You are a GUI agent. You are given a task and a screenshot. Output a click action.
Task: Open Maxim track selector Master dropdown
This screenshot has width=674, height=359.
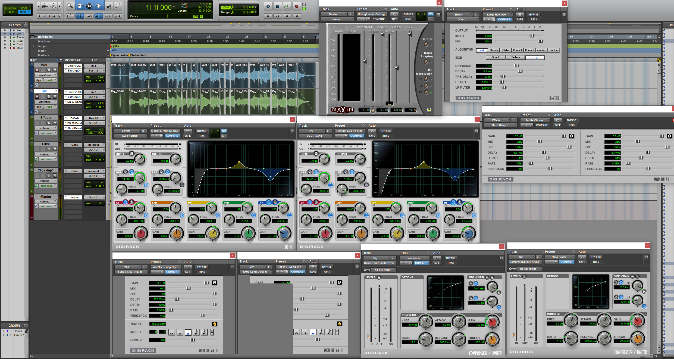tap(334, 14)
